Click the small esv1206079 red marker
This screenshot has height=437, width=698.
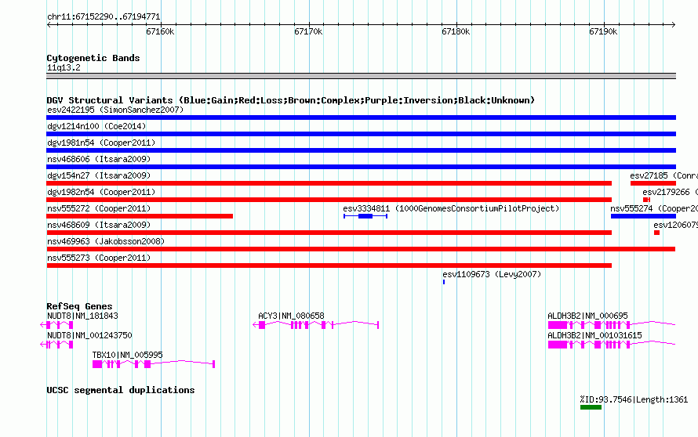coord(656,233)
